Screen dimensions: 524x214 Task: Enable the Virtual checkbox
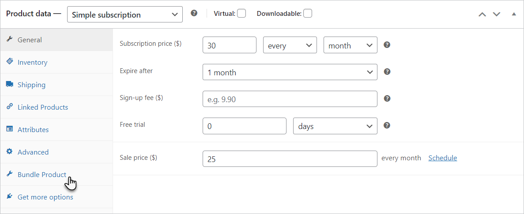coord(241,13)
